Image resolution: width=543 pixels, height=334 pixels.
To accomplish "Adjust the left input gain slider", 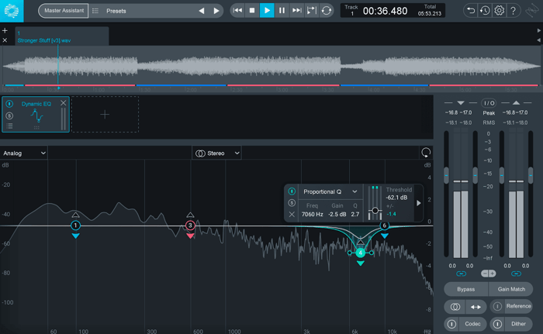I will 446,175.
